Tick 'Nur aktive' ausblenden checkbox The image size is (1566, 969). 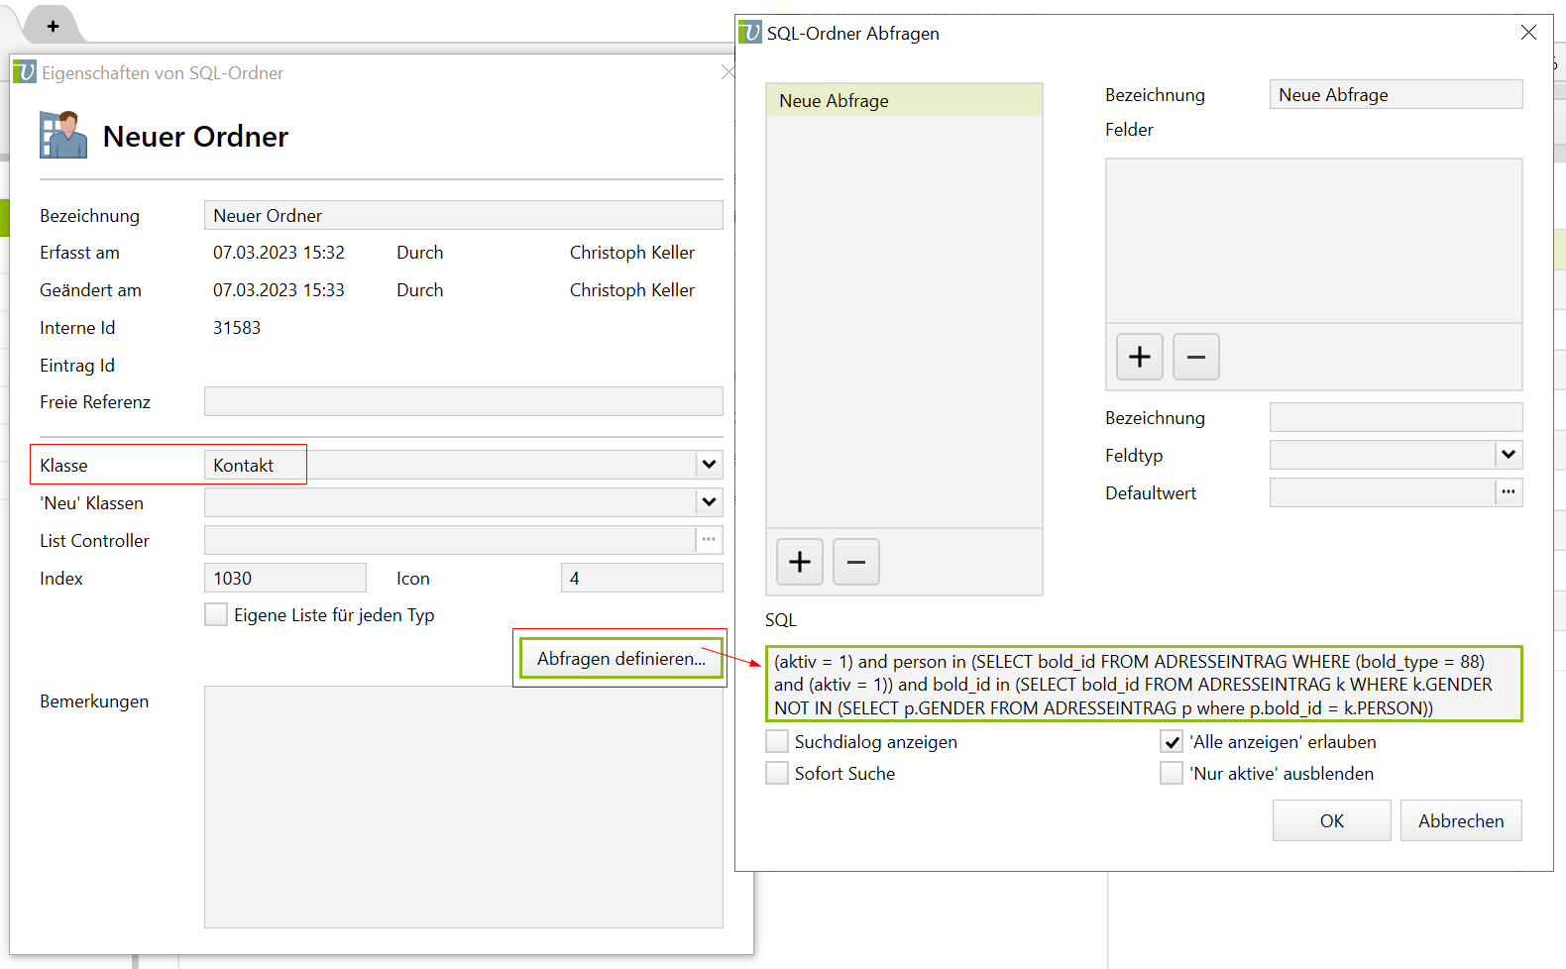click(x=1172, y=773)
